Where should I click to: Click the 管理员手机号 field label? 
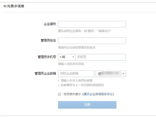(47, 57)
